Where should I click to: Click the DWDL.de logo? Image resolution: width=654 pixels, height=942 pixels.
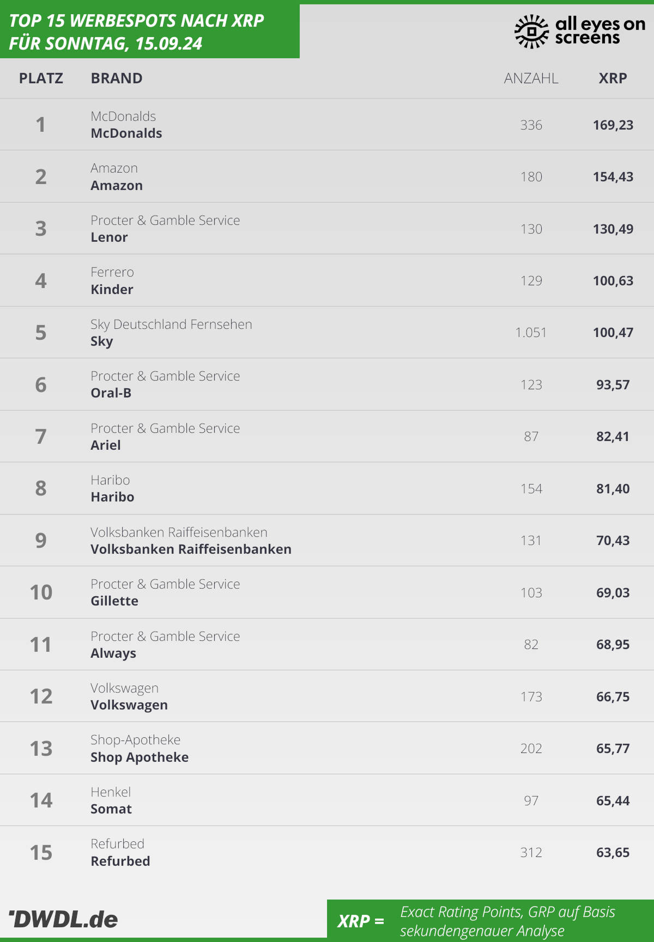(63, 919)
